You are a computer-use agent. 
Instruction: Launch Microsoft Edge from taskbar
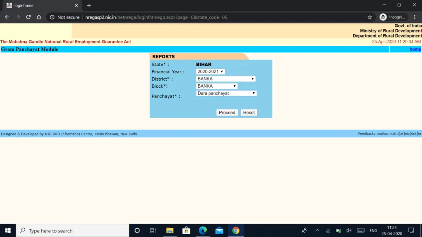(x=202, y=230)
